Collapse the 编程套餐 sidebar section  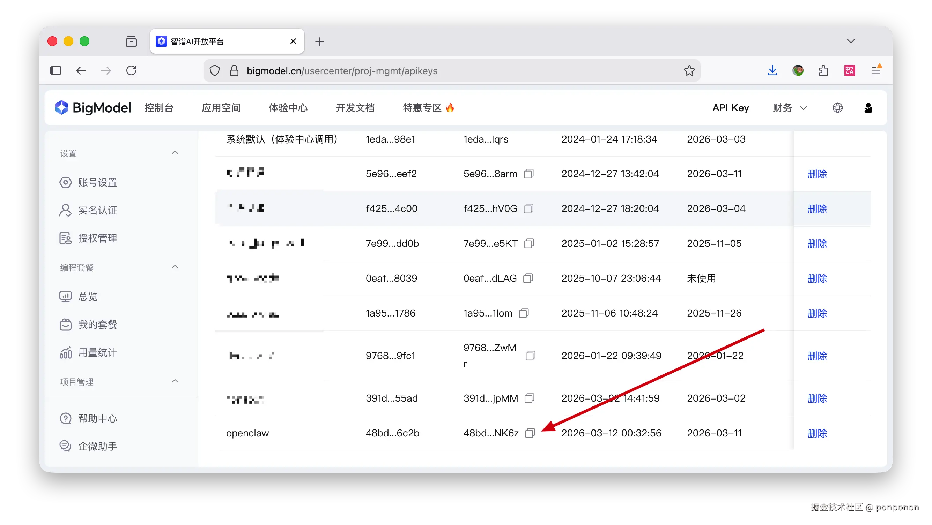click(x=175, y=267)
